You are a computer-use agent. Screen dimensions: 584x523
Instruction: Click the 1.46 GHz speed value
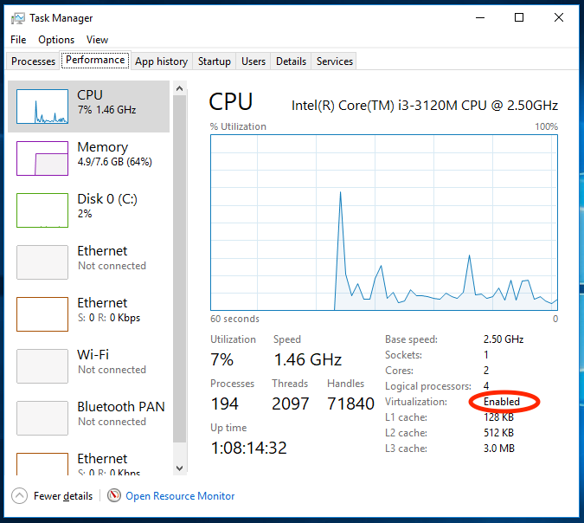(x=308, y=359)
